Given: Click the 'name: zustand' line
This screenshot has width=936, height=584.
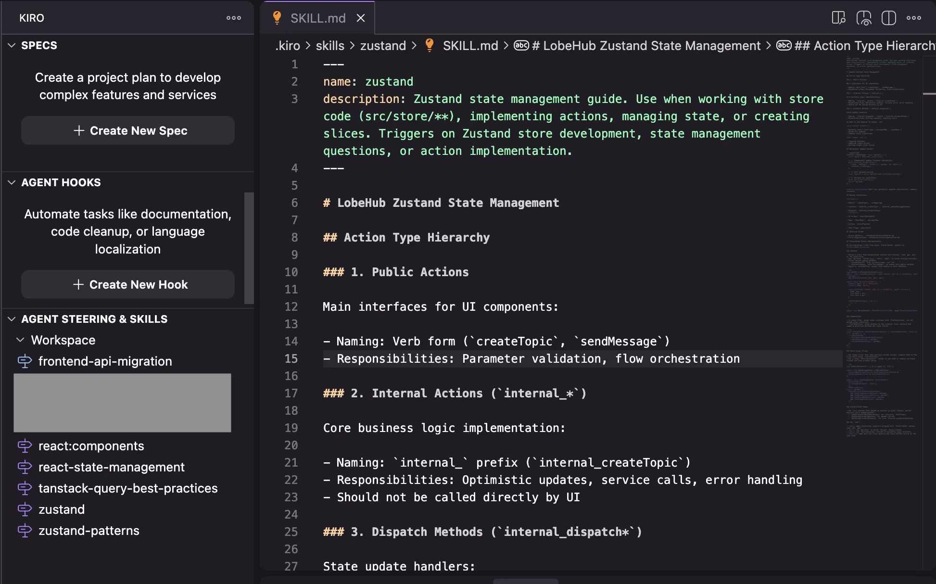Looking at the screenshot, I should [x=368, y=81].
